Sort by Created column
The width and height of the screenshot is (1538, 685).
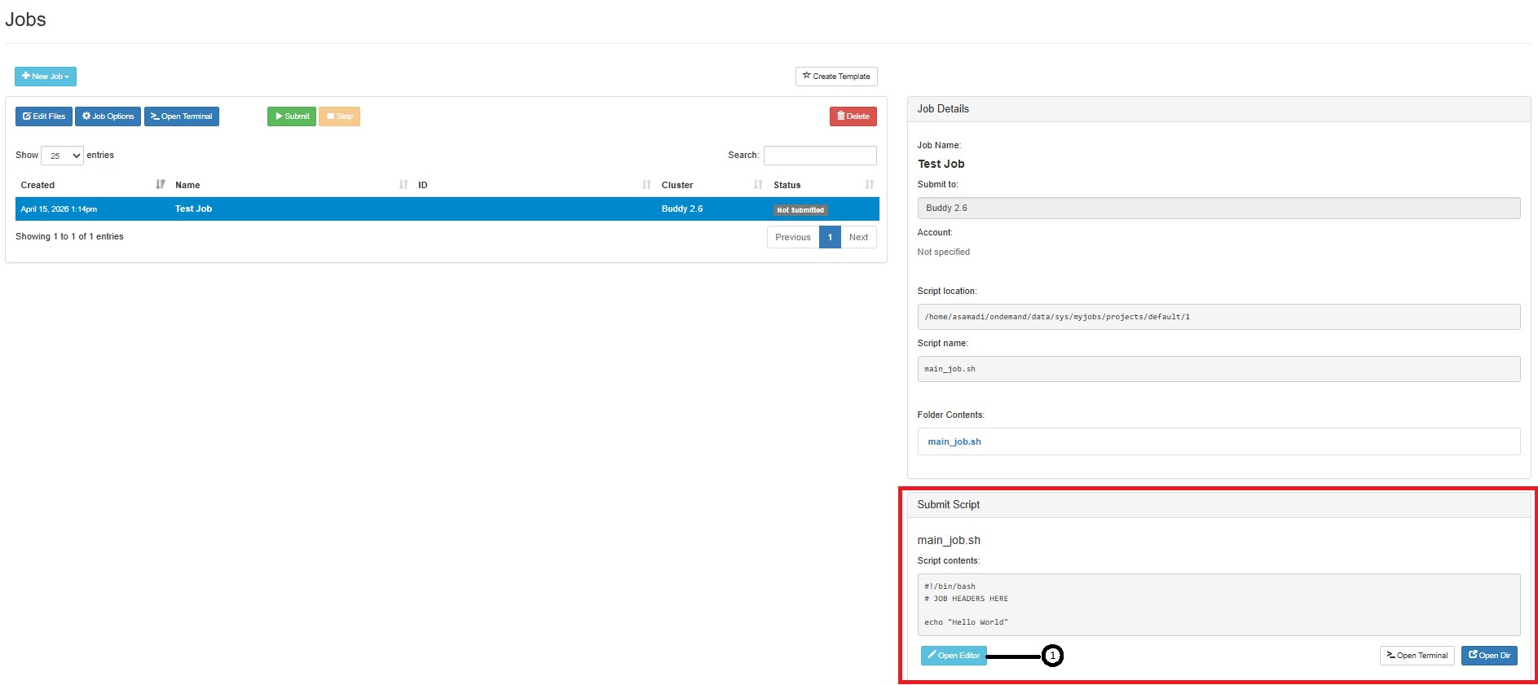92,185
